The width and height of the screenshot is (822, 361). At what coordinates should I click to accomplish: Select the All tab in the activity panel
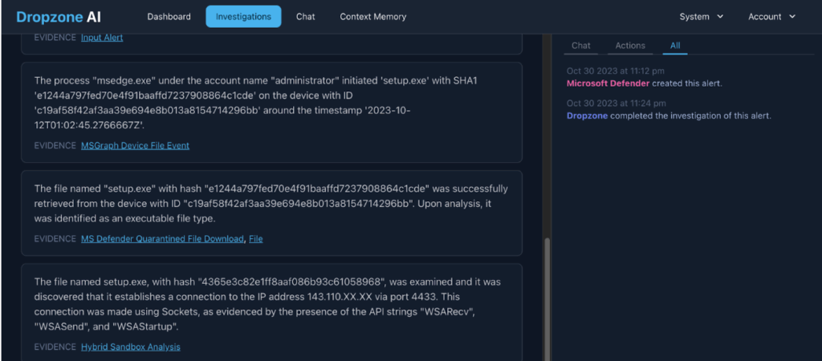tap(675, 46)
